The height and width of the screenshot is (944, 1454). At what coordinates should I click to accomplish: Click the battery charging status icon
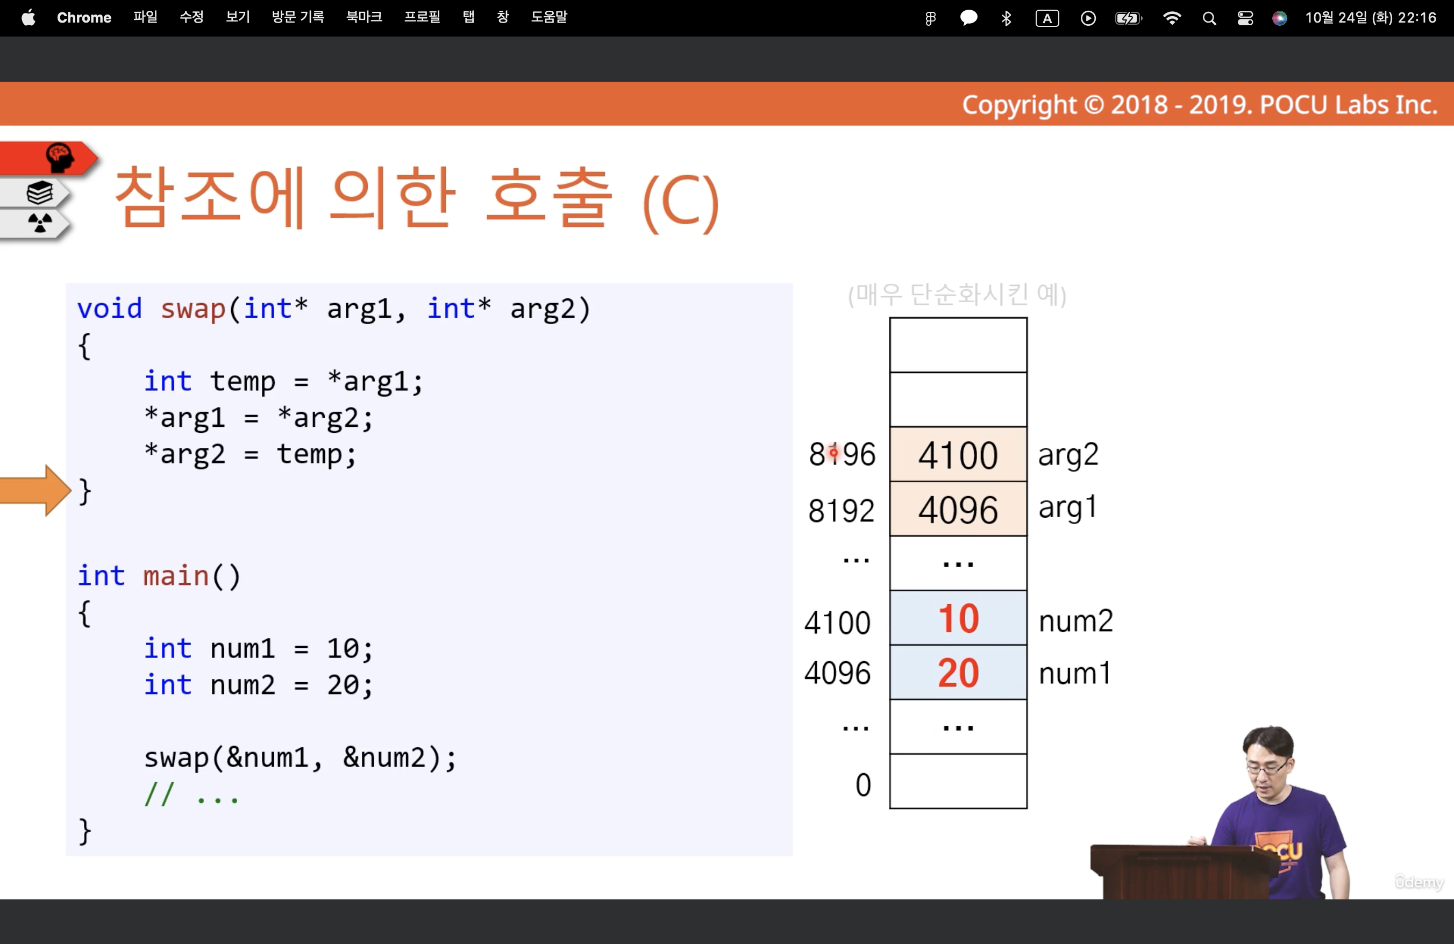pyautogui.click(x=1128, y=18)
